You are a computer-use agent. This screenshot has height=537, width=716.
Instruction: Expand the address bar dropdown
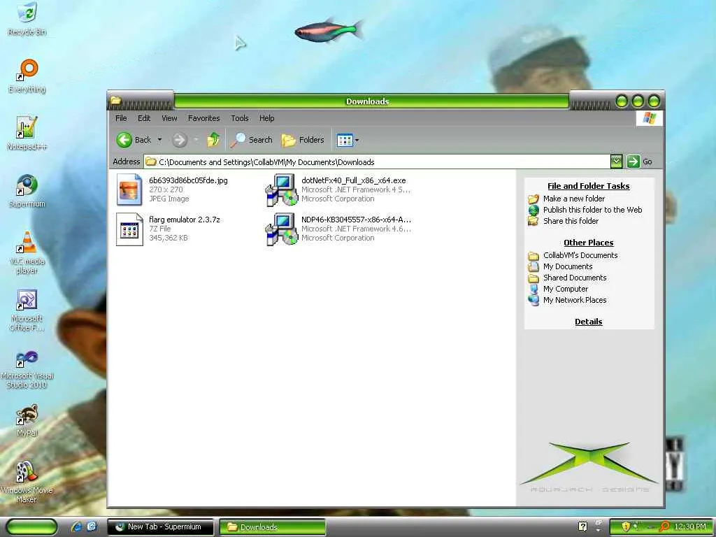click(x=616, y=162)
